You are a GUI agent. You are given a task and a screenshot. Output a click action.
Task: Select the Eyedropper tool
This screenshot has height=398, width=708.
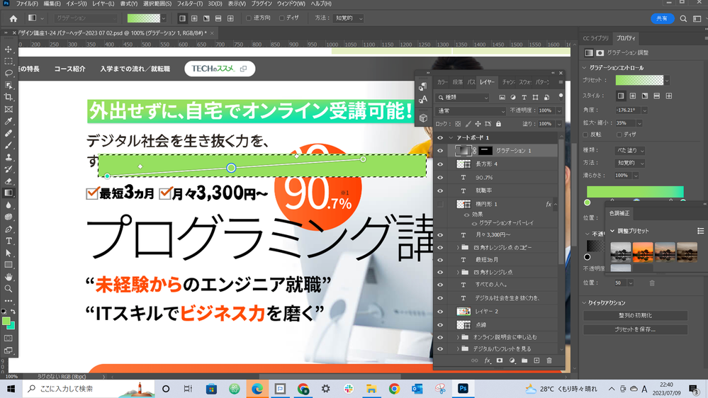coord(9,121)
